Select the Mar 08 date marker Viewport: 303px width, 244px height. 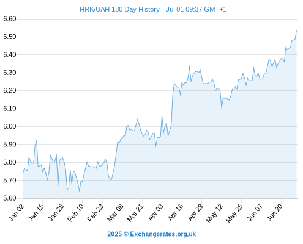[116, 213]
